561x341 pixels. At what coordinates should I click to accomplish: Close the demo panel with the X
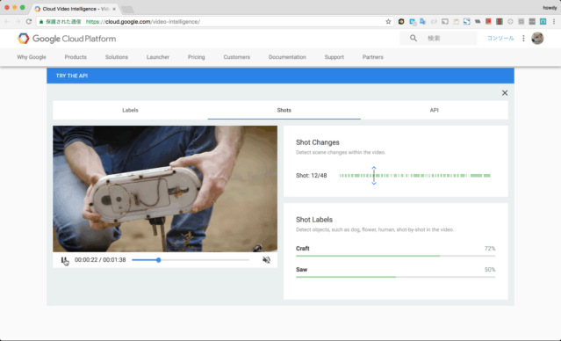505,93
